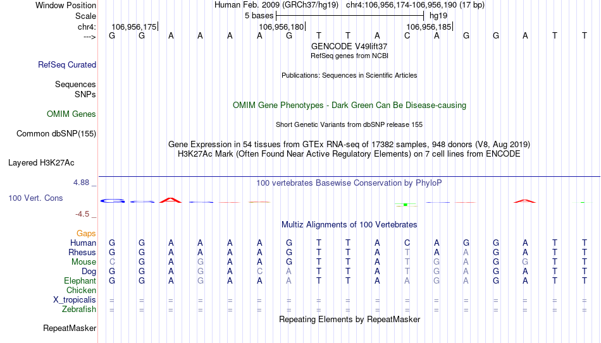
Task: Click Multiz Alignments of 100 Vertebrates title
Action: (x=349, y=225)
